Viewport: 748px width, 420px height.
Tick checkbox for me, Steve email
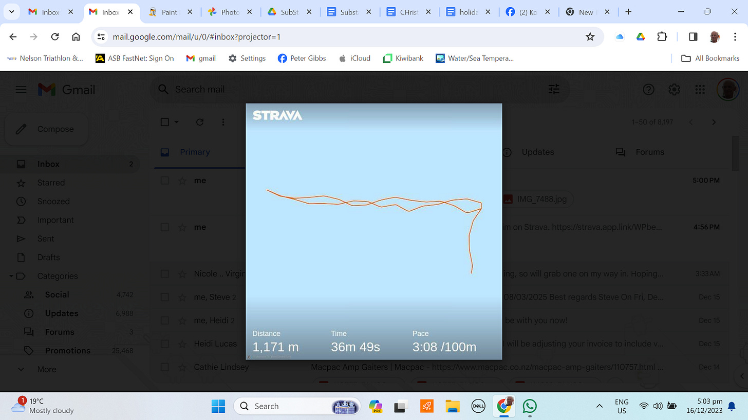coord(164,297)
